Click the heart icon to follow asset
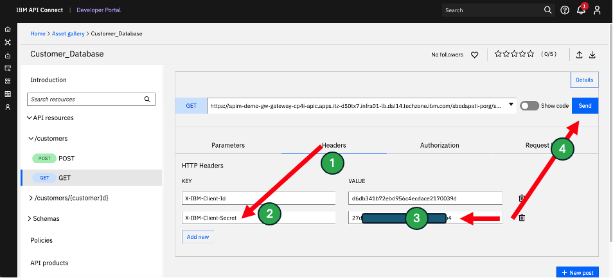The width and height of the screenshot is (613, 280). point(475,55)
